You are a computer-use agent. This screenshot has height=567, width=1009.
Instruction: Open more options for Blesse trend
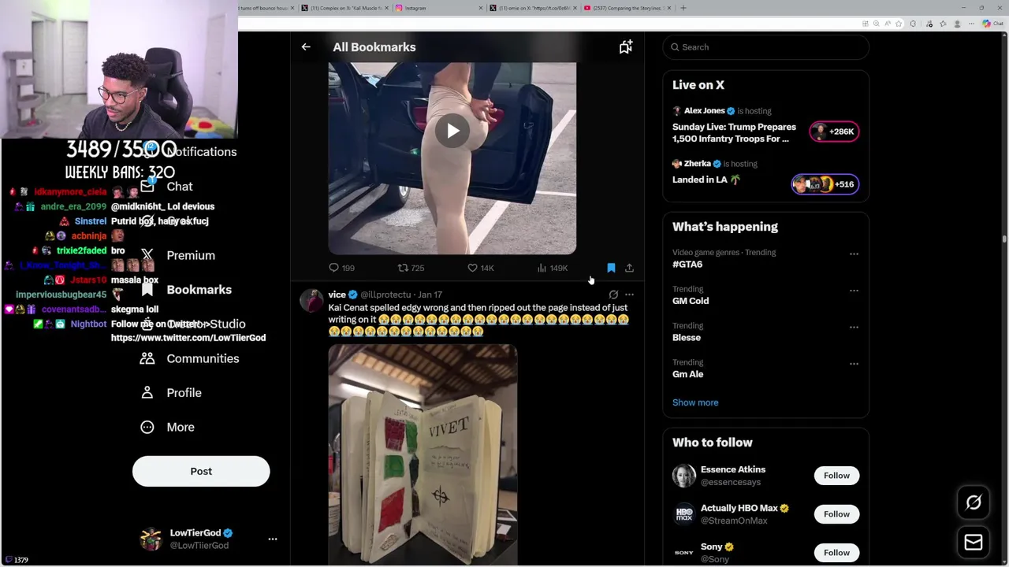tap(854, 327)
